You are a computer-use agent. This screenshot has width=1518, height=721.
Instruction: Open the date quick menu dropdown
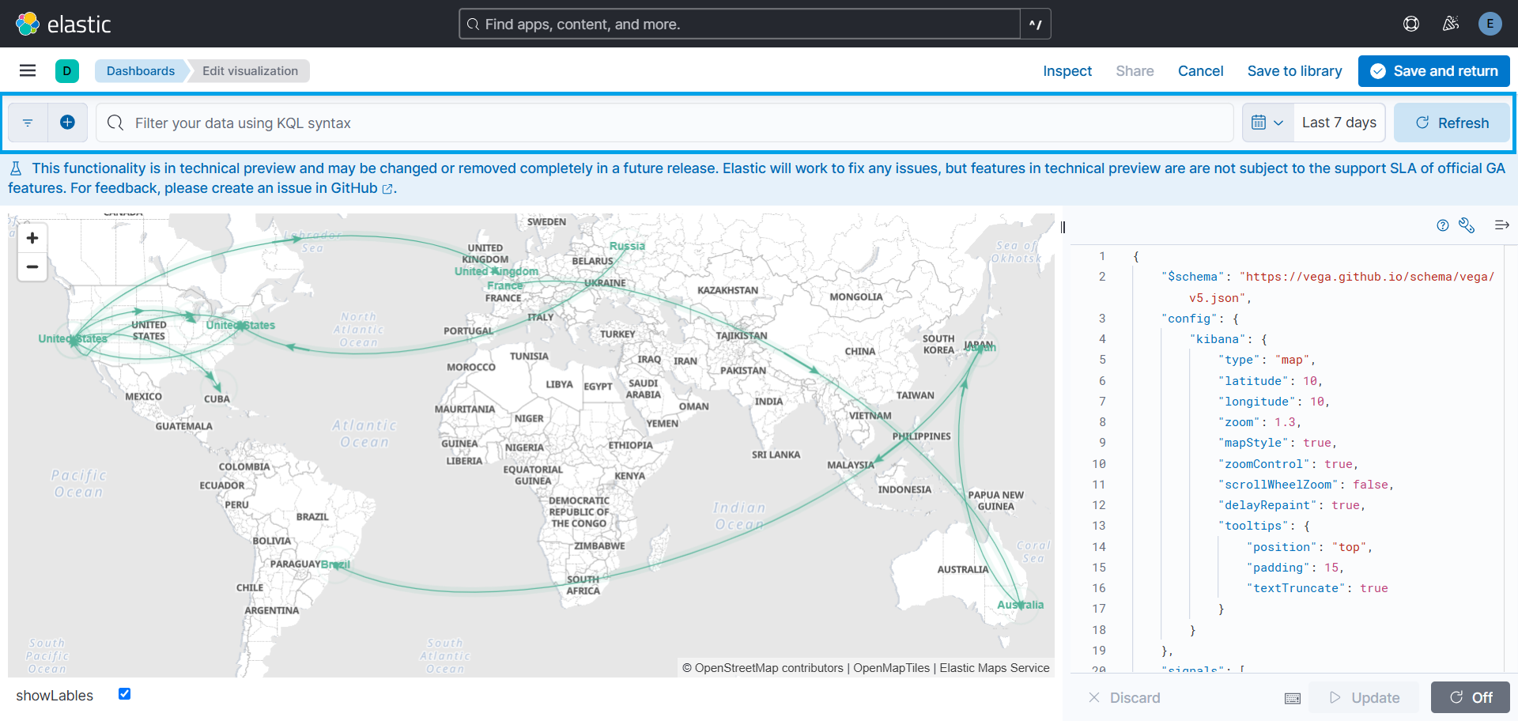1267,123
